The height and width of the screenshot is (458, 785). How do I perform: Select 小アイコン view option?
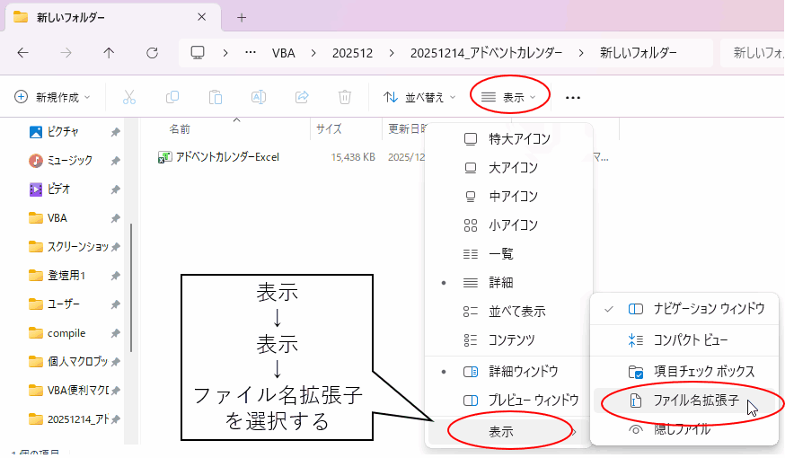tap(508, 225)
